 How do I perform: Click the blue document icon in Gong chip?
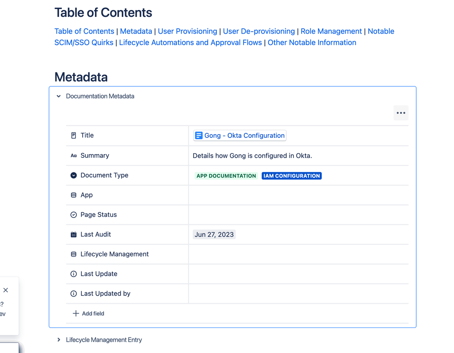coord(199,136)
